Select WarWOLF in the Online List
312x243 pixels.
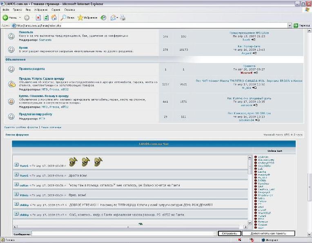click(x=264, y=213)
